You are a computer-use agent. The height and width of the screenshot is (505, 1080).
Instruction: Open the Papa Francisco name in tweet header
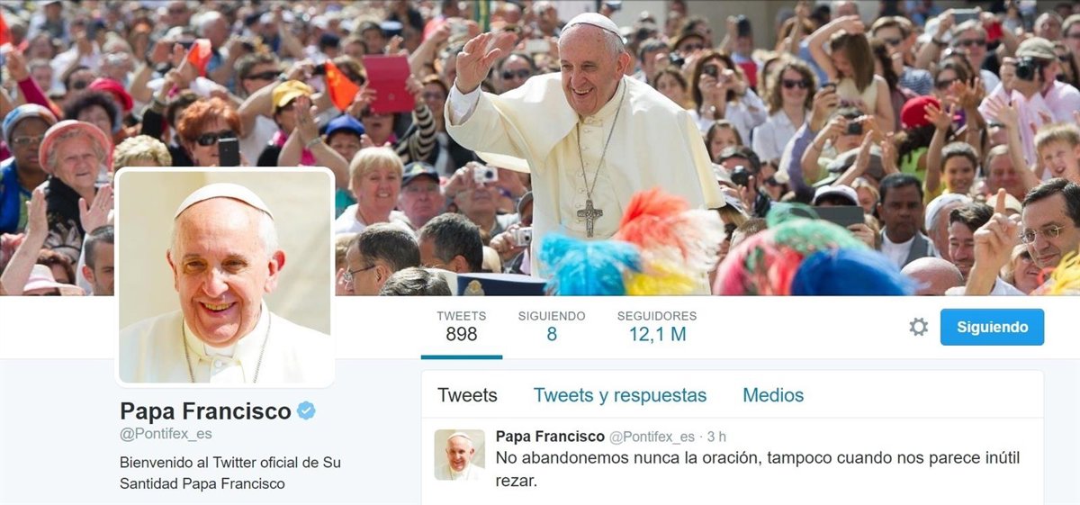(x=550, y=437)
